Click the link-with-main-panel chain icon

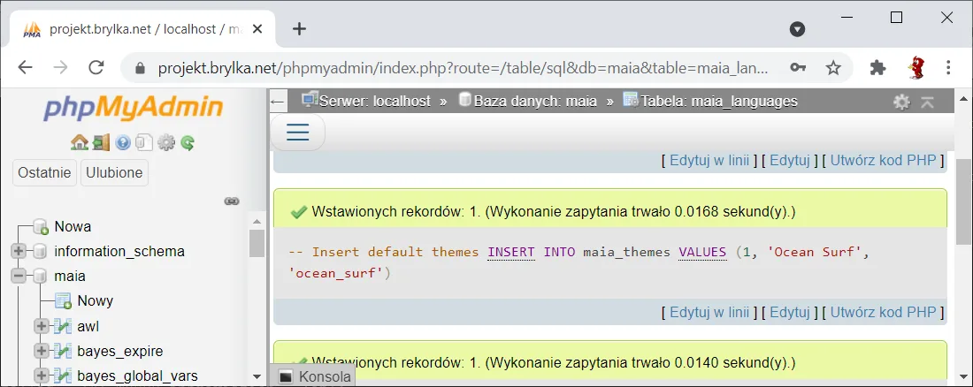(232, 201)
